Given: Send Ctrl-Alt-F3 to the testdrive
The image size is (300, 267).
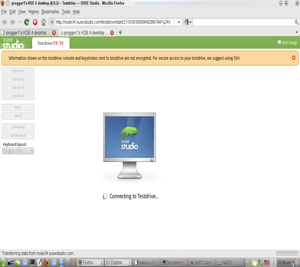Looking at the screenshot, I should click(18, 88).
